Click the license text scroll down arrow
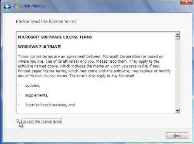Image resolution: width=194 pixels, height=144 pixels. pyautogui.click(x=177, y=111)
